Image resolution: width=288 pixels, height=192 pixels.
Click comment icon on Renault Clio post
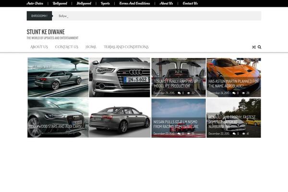click(x=234, y=133)
